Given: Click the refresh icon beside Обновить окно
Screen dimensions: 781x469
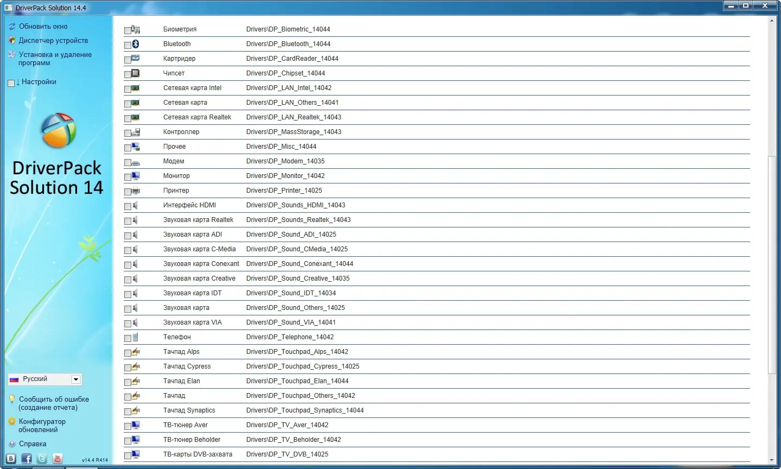Looking at the screenshot, I should pos(12,27).
